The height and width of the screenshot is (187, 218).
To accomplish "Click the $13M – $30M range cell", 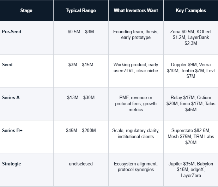I will (x=81, y=104).
